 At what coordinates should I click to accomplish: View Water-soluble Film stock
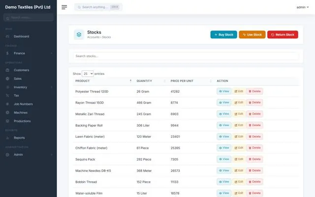(x=224, y=193)
